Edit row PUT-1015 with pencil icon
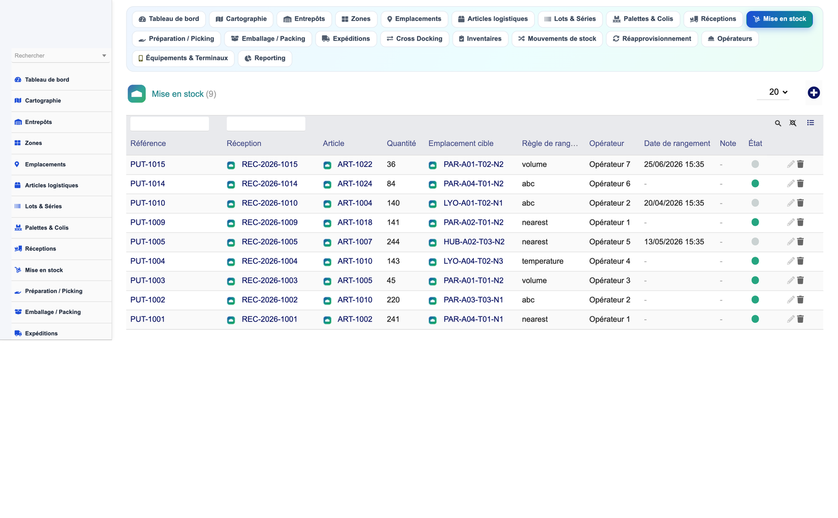 790,165
